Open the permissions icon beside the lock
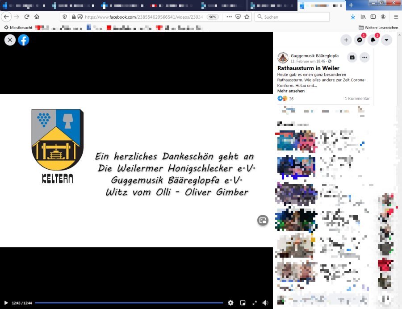The height and width of the screenshot is (309, 402). [x=80, y=17]
